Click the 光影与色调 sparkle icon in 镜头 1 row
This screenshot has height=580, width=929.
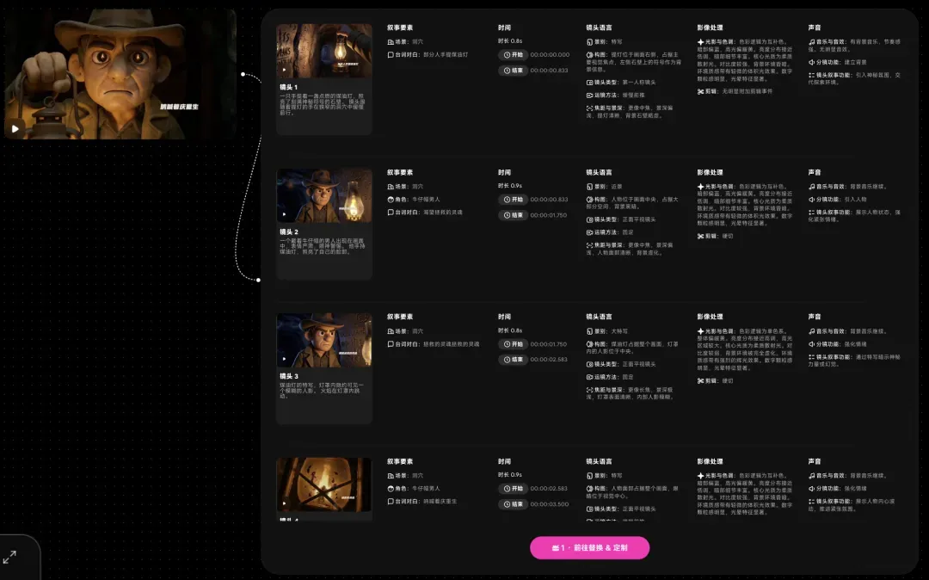[x=700, y=42]
